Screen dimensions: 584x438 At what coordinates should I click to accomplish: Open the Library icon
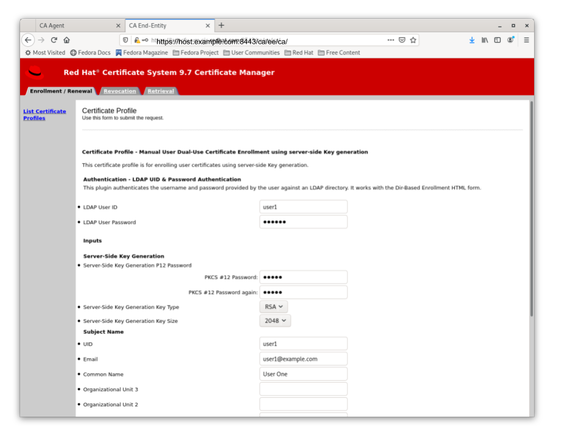(x=485, y=40)
